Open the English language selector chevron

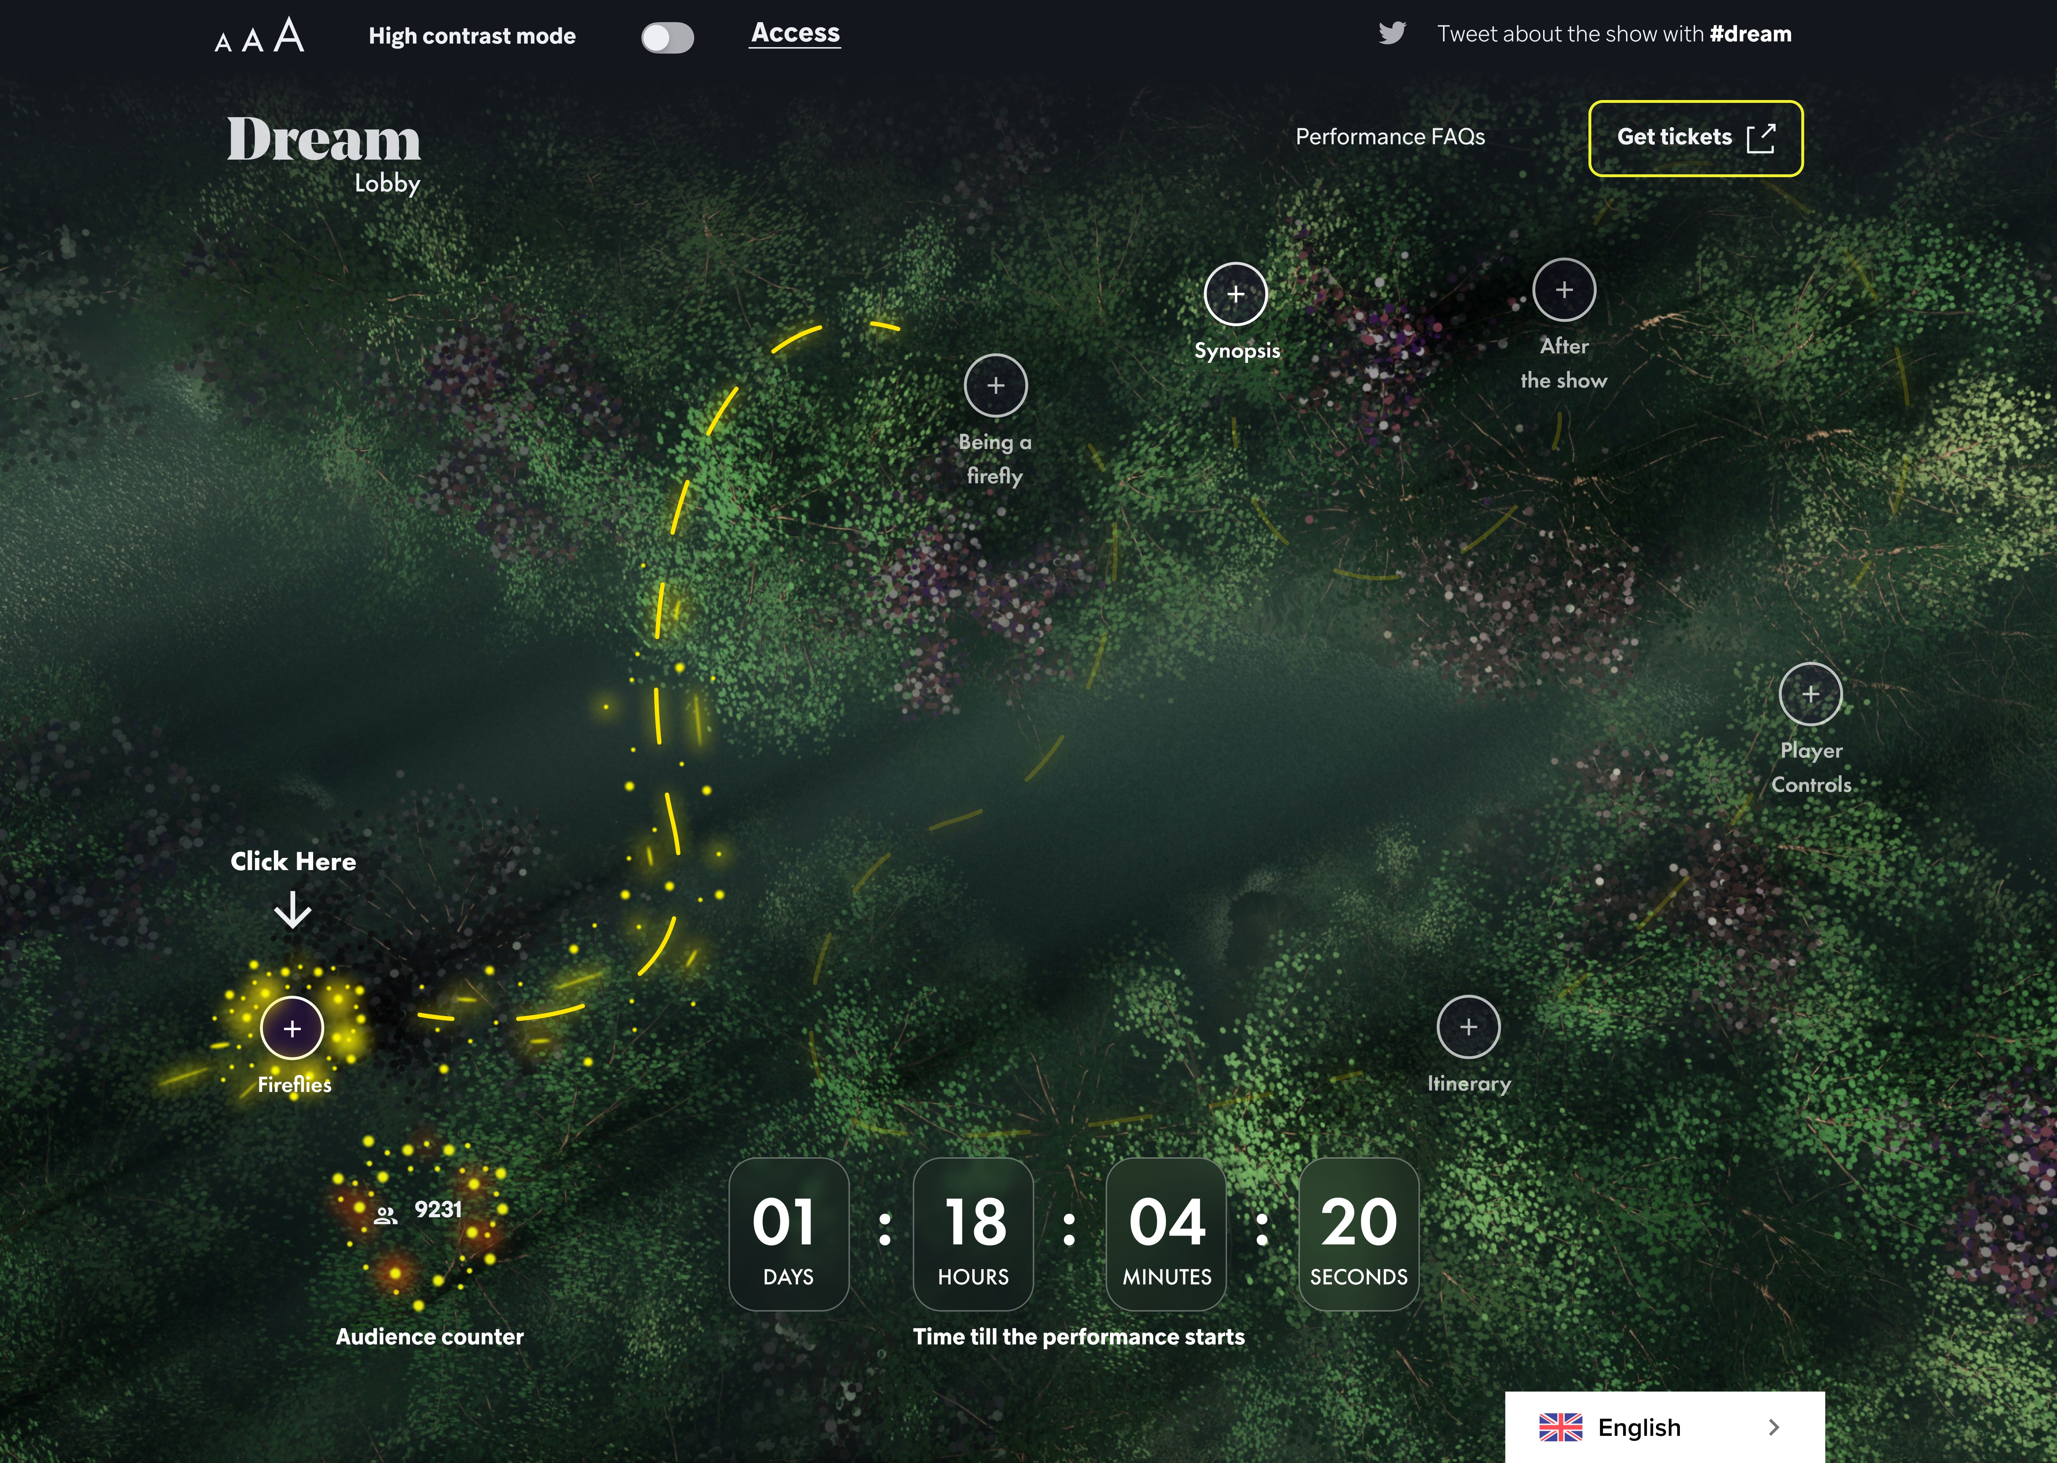coord(1773,1427)
